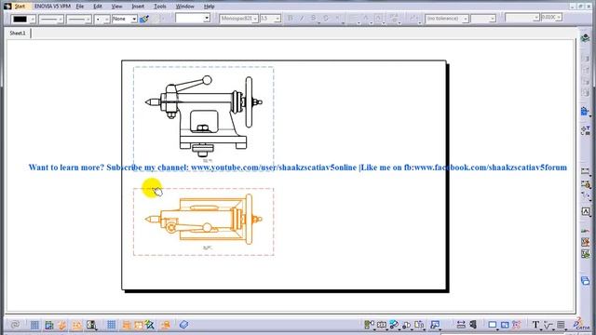Select the boxed letter A text icon

[x=586, y=211]
